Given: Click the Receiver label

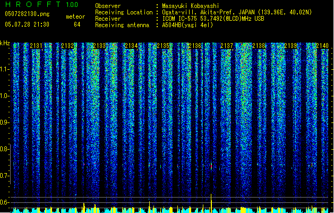Looking at the screenshot, I should (108, 19).
